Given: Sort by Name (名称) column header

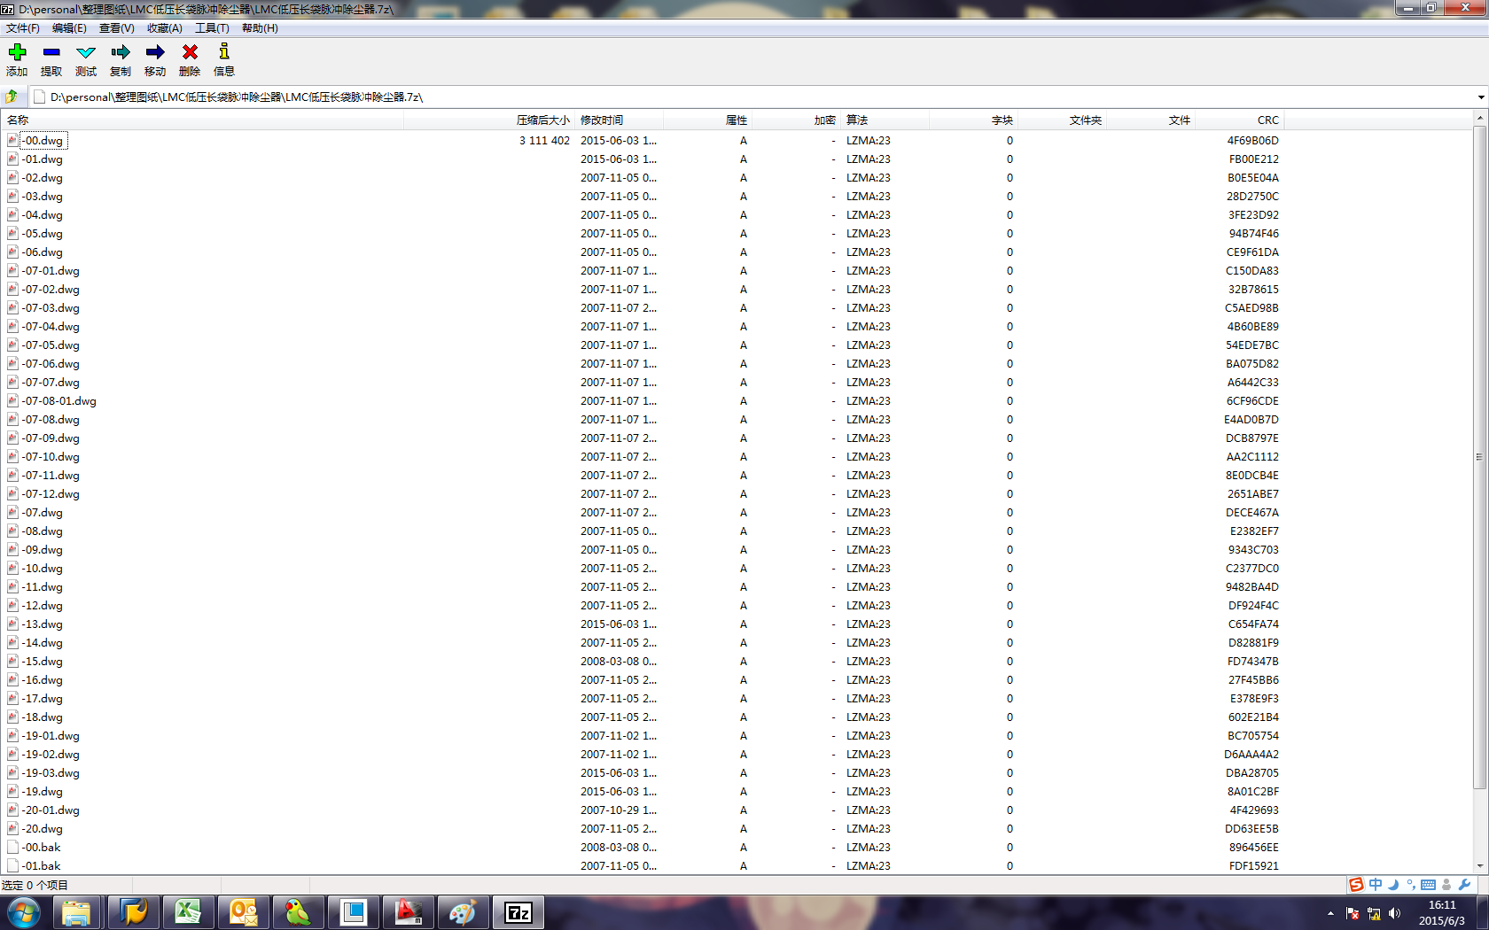Looking at the screenshot, I should coord(203,120).
